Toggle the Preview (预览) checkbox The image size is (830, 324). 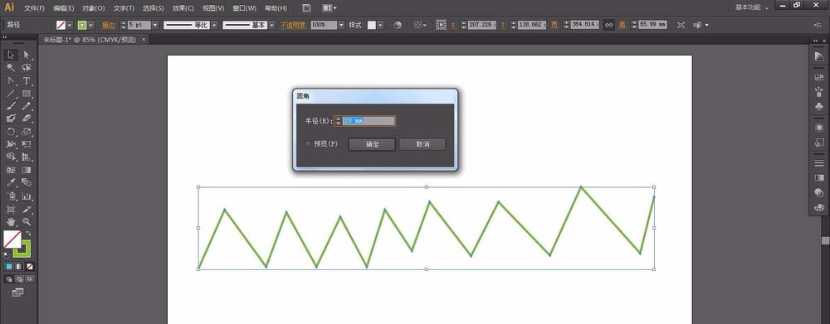point(309,143)
